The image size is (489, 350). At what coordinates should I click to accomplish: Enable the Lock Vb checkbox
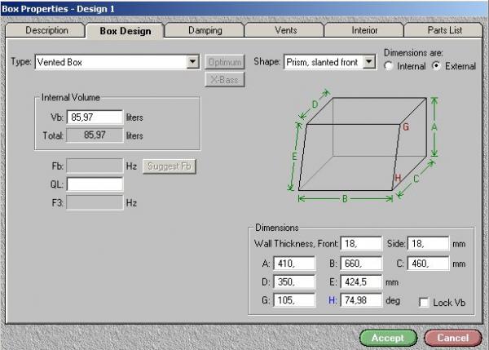click(423, 303)
